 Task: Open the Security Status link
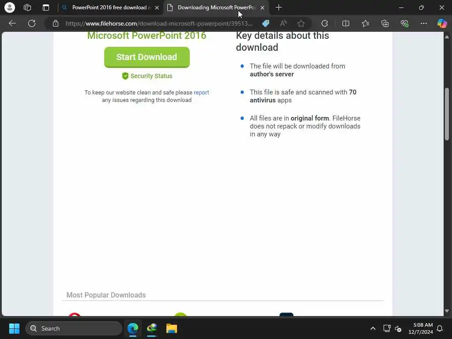[x=151, y=76]
